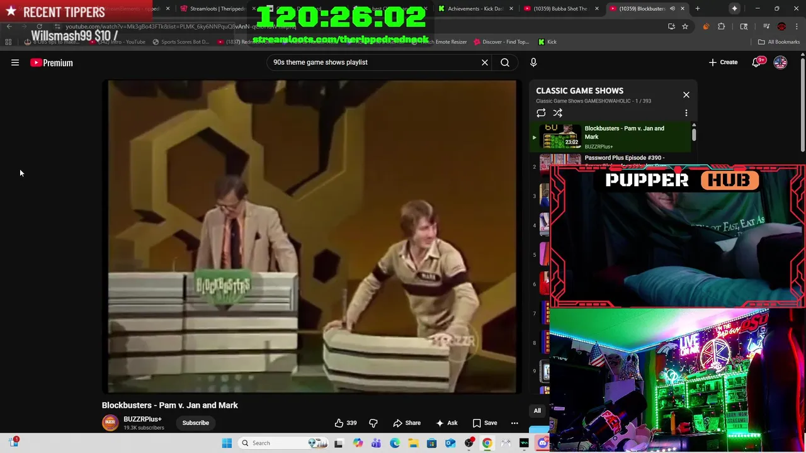The width and height of the screenshot is (806, 453).
Task: Select the All filter chip
Action: point(537,411)
